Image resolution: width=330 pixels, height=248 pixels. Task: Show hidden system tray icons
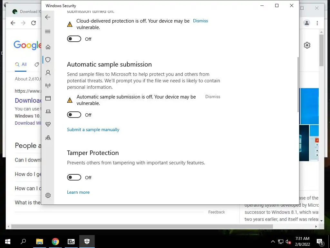point(273,242)
